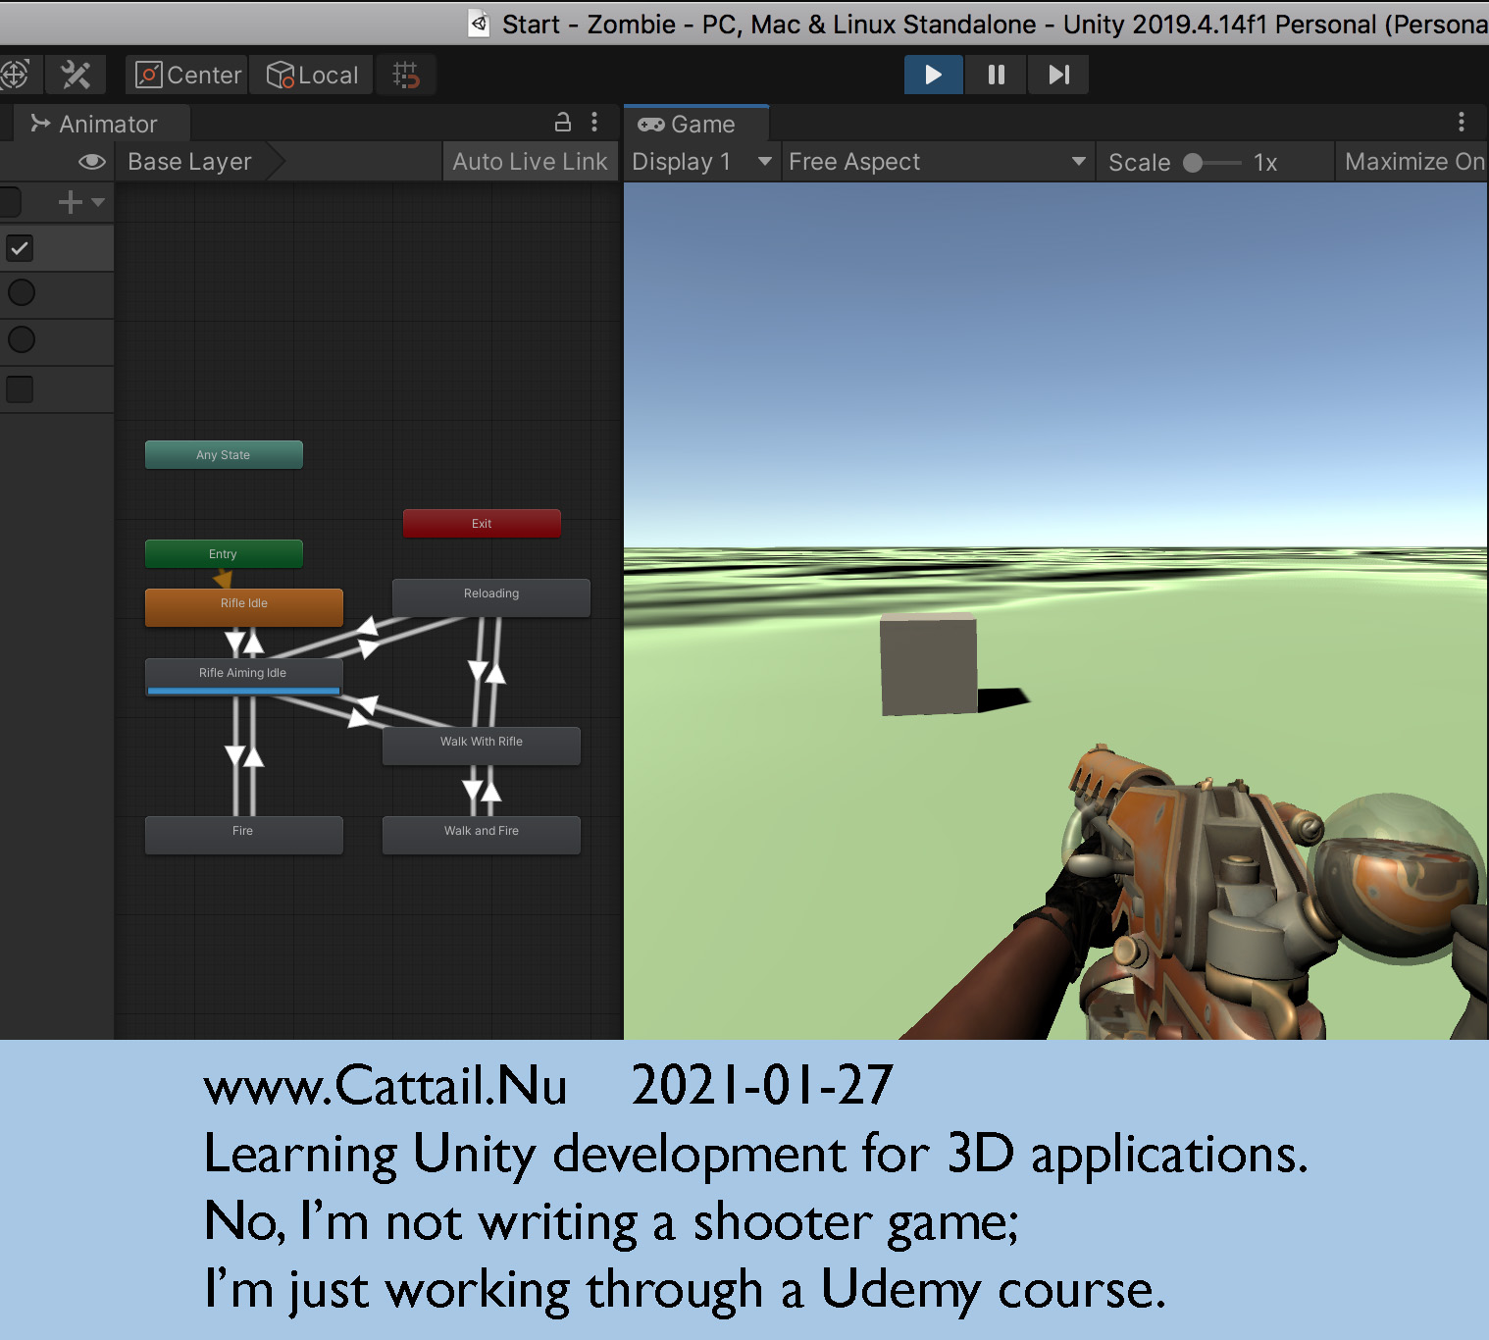Viewport: 1489px width, 1340px height.
Task: Select the Rifle Aiming Idle state
Action: pyautogui.click(x=244, y=677)
